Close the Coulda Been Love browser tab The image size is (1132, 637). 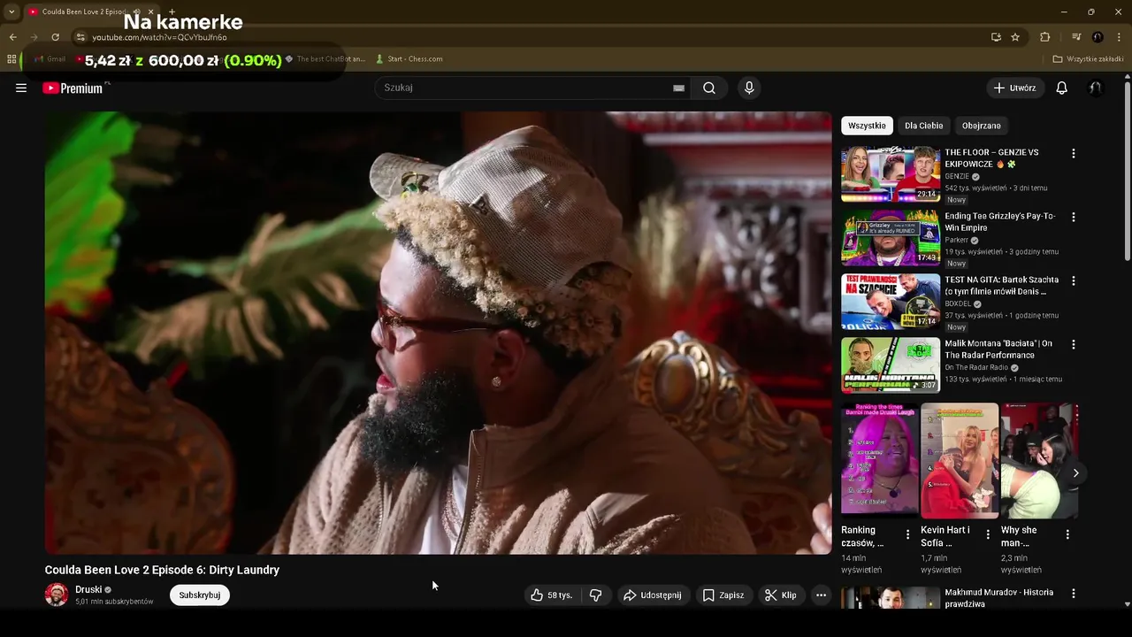point(151,12)
